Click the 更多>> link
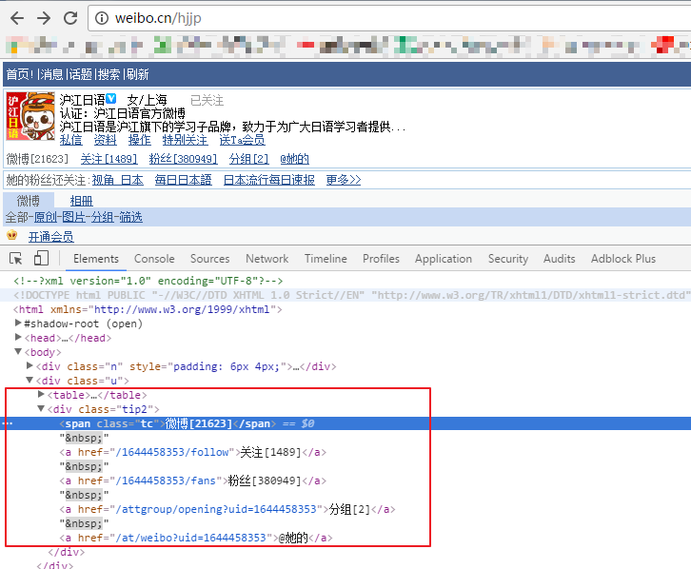Screen dimensions: 691x569 [344, 180]
